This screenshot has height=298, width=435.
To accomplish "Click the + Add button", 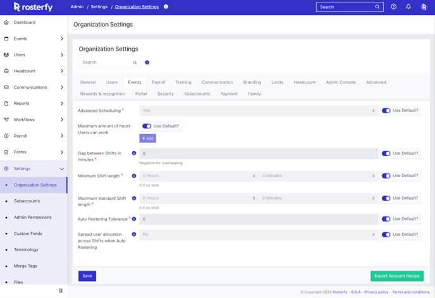I will 147,139.
